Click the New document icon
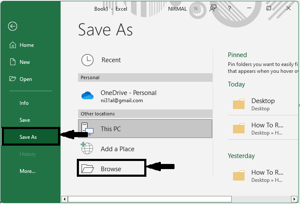The height and width of the screenshot is (204, 300). tap(13, 62)
